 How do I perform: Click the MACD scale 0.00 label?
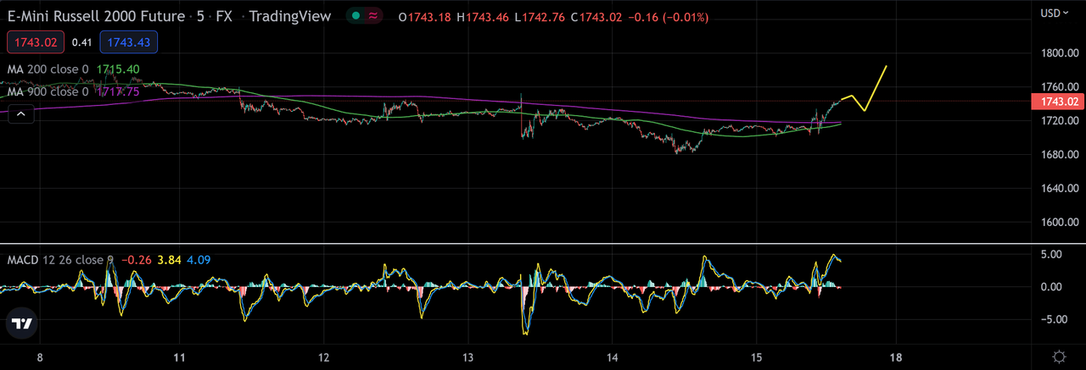(1050, 286)
